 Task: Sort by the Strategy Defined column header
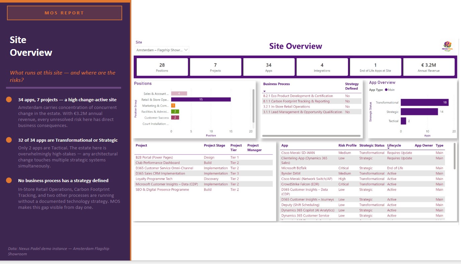pyautogui.click(x=352, y=86)
